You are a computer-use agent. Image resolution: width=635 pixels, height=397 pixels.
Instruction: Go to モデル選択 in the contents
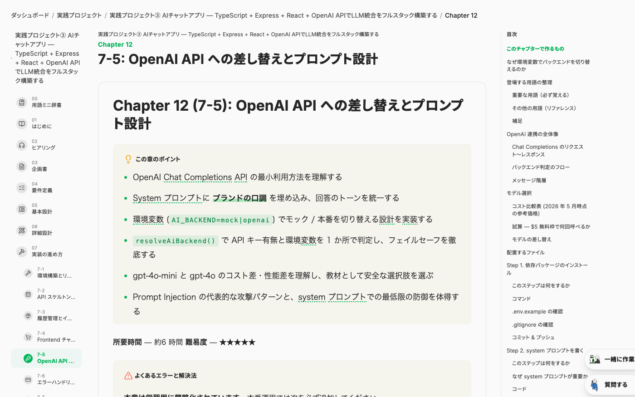pos(519,193)
